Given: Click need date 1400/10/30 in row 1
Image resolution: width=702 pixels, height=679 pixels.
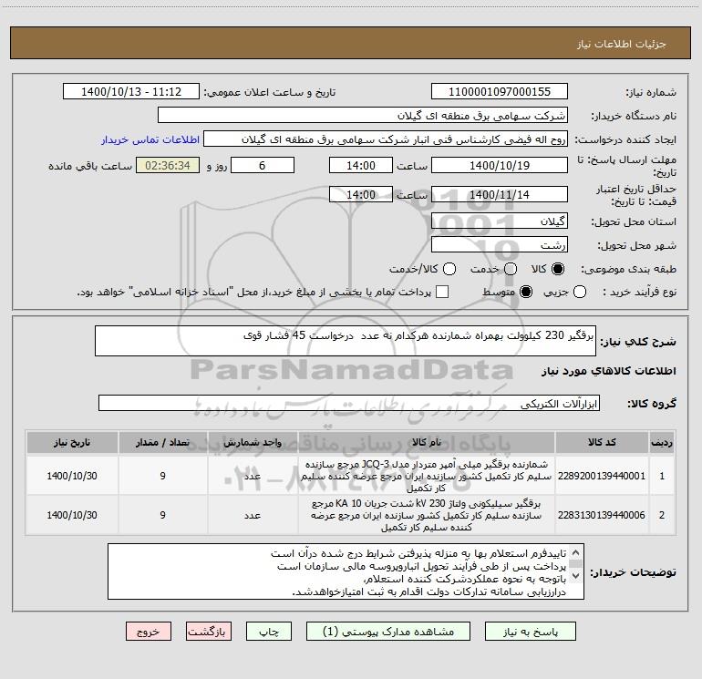Looking at the screenshot, I should [72, 476].
